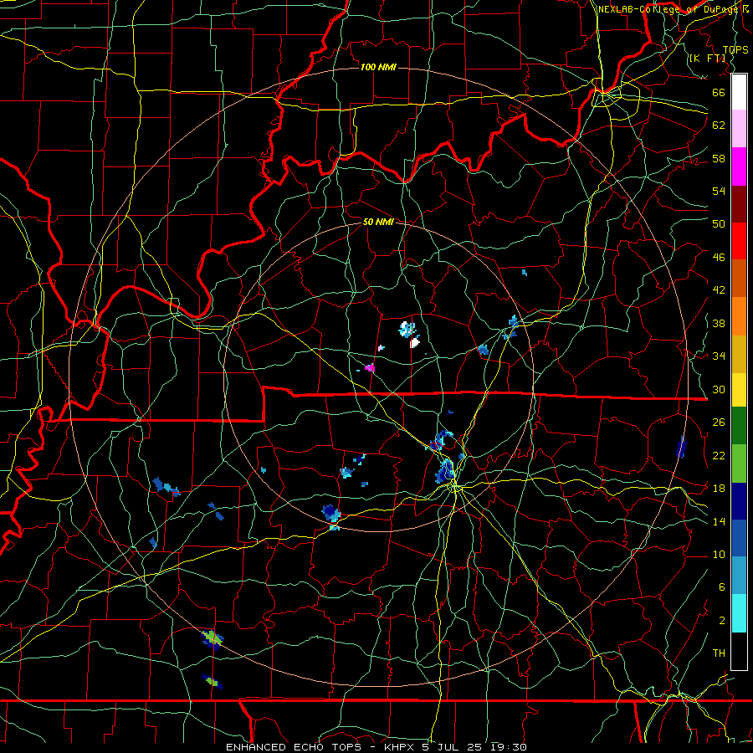Pick the cyan legend swatch
The width and height of the screenshot is (753, 753).
click(x=739, y=613)
